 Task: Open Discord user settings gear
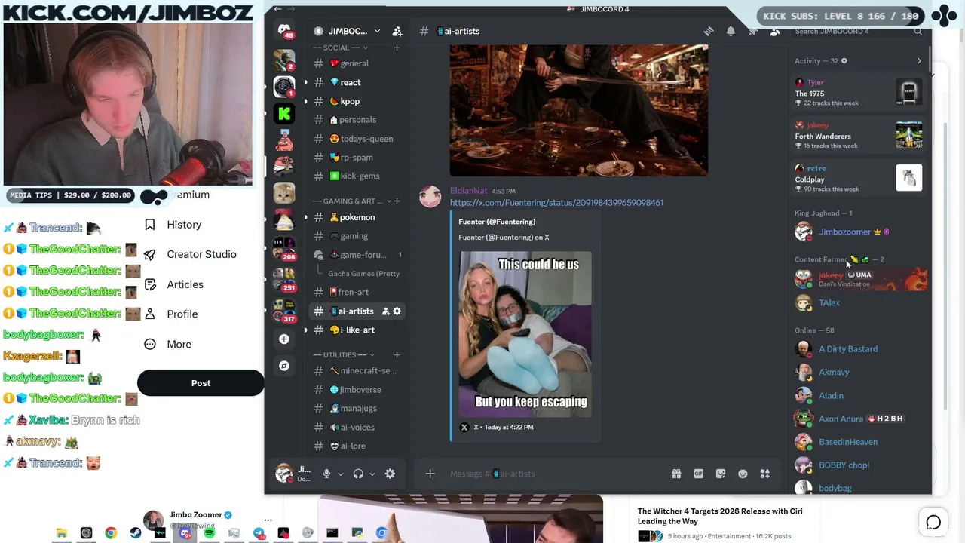[390, 474]
